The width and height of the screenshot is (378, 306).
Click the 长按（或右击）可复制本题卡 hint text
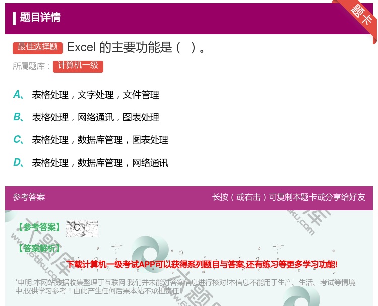tap(289, 197)
